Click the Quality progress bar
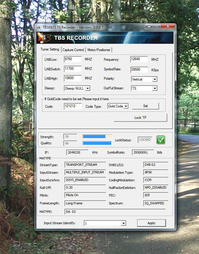This screenshot has width=199, height=254. tap(97, 143)
